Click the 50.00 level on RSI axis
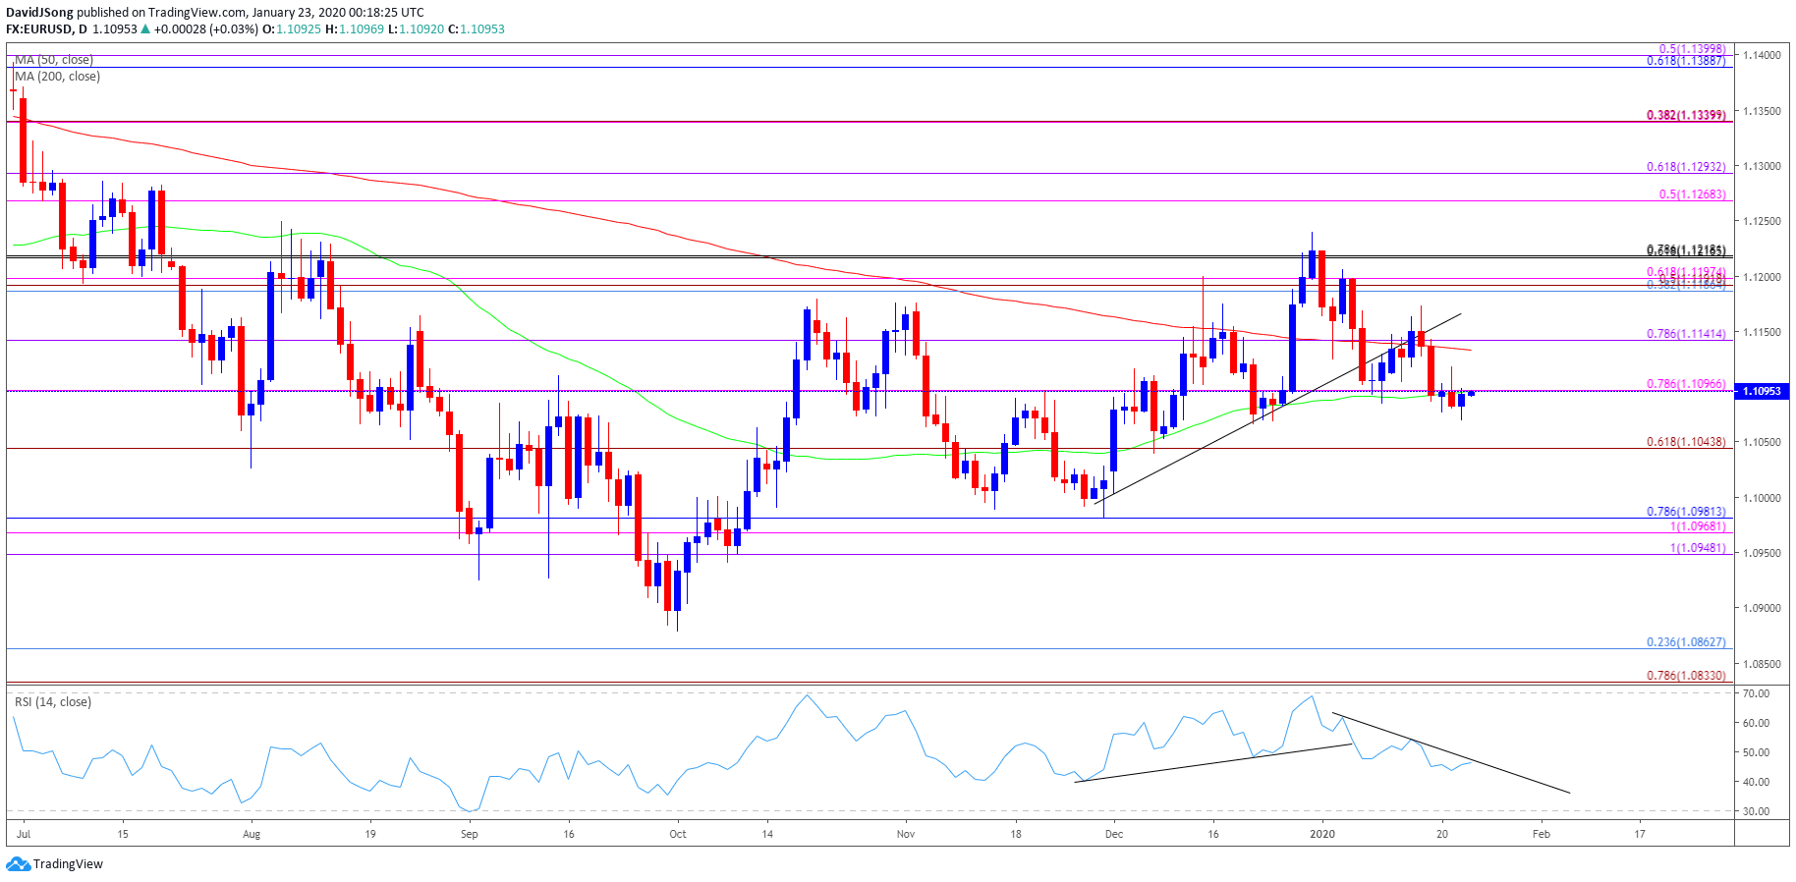The image size is (1796, 882). (1756, 753)
